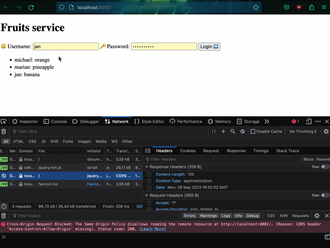The image size is (330, 248).
Task: Click the Login button
Action: tap(209, 47)
